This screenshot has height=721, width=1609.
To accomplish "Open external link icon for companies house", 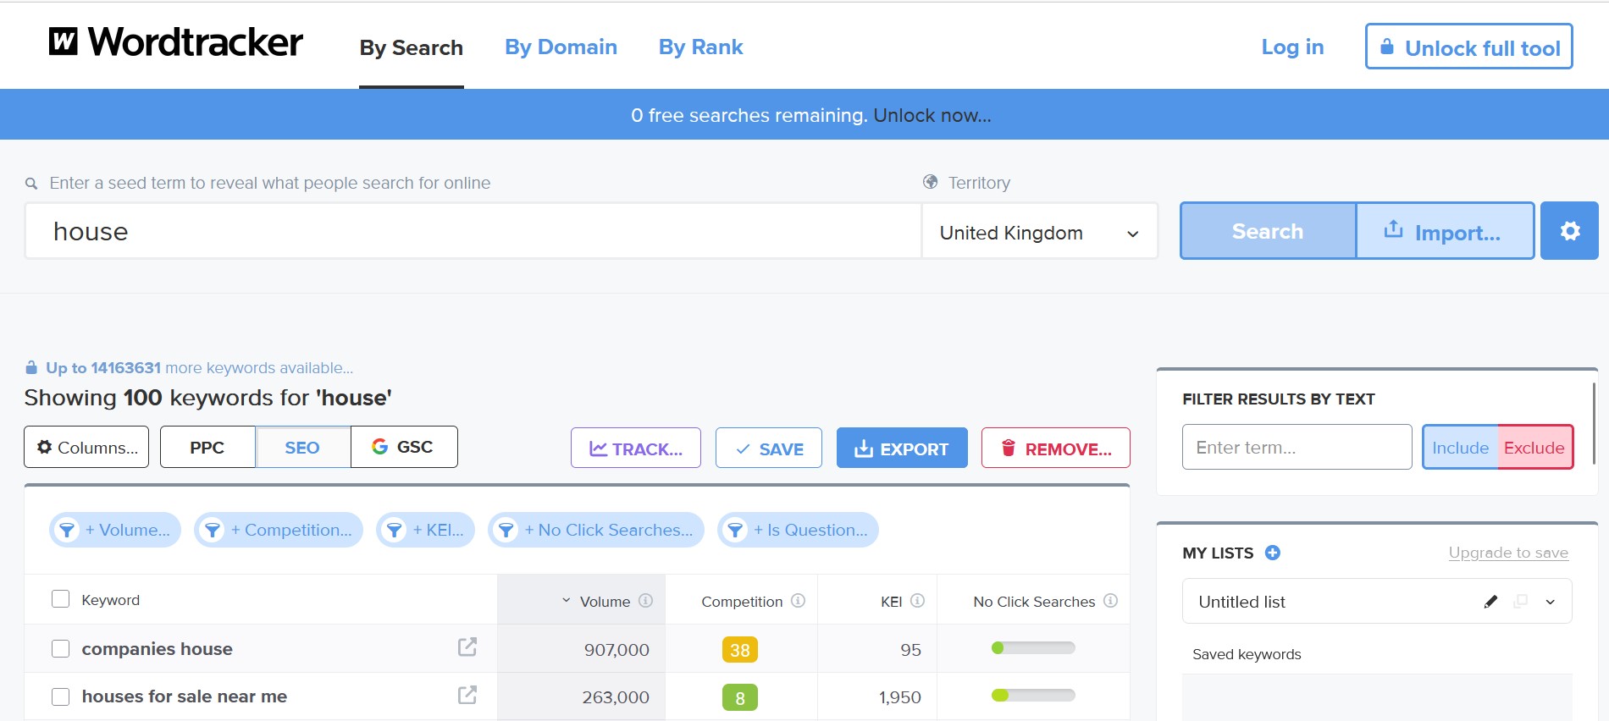I will (467, 647).
